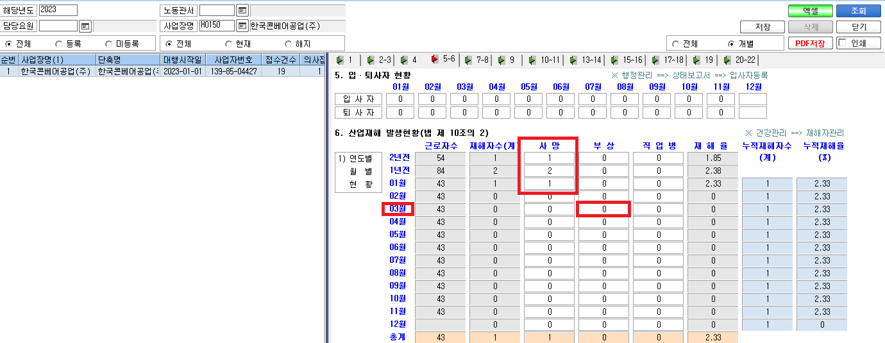Viewport: 885px width, 343px height.
Task: Select 개별 radio button
Action: pyautogui.click(x=742, y=44)
